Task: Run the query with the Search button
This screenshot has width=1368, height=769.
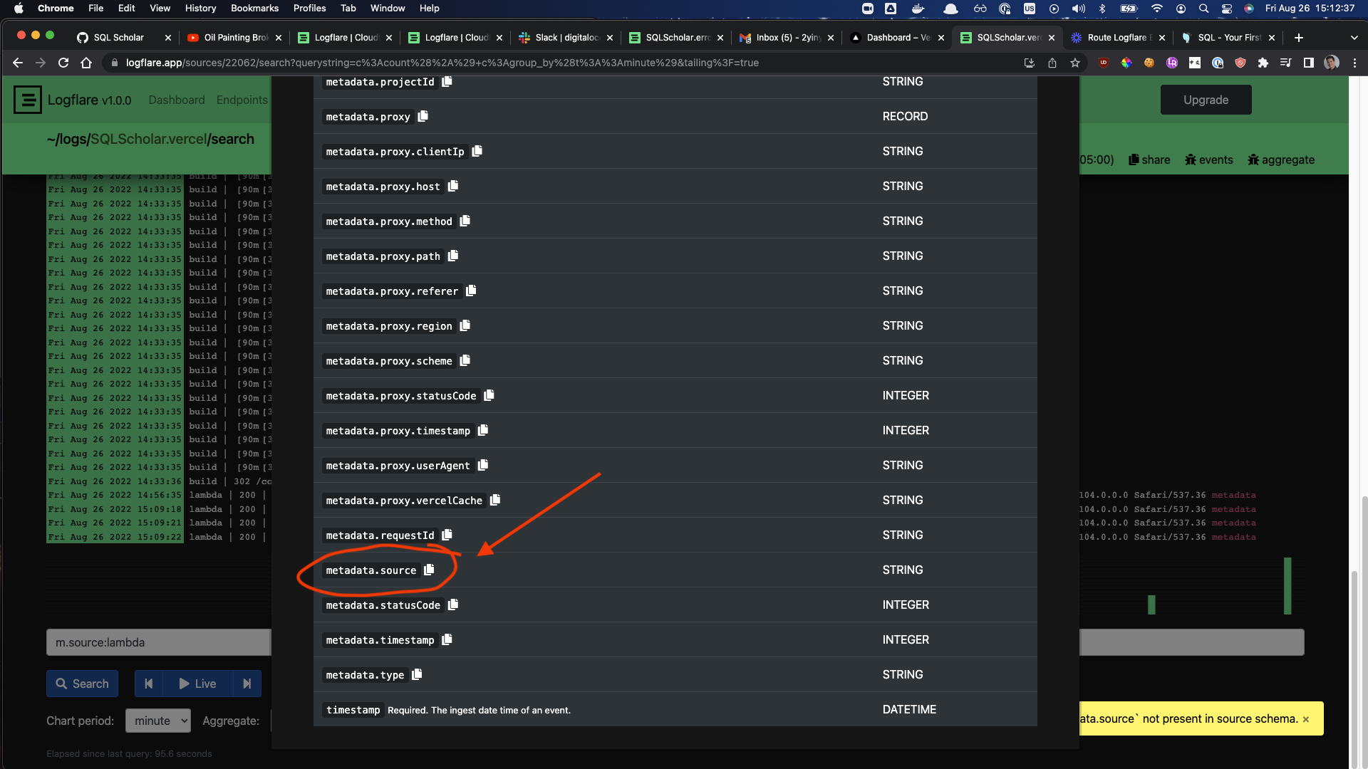Action: pyautogui.click(x=82, y=684)
